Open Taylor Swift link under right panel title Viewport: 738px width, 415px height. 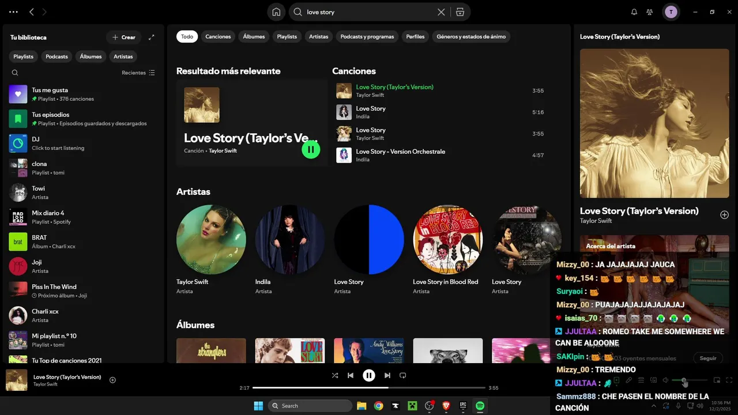point(596,221)
